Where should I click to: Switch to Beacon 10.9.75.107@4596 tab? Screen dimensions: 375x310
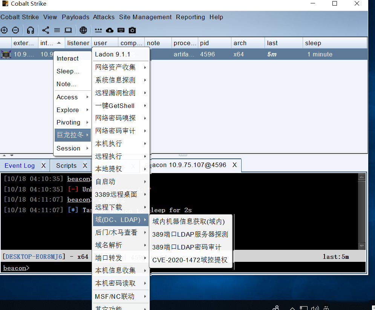(189, 165)
